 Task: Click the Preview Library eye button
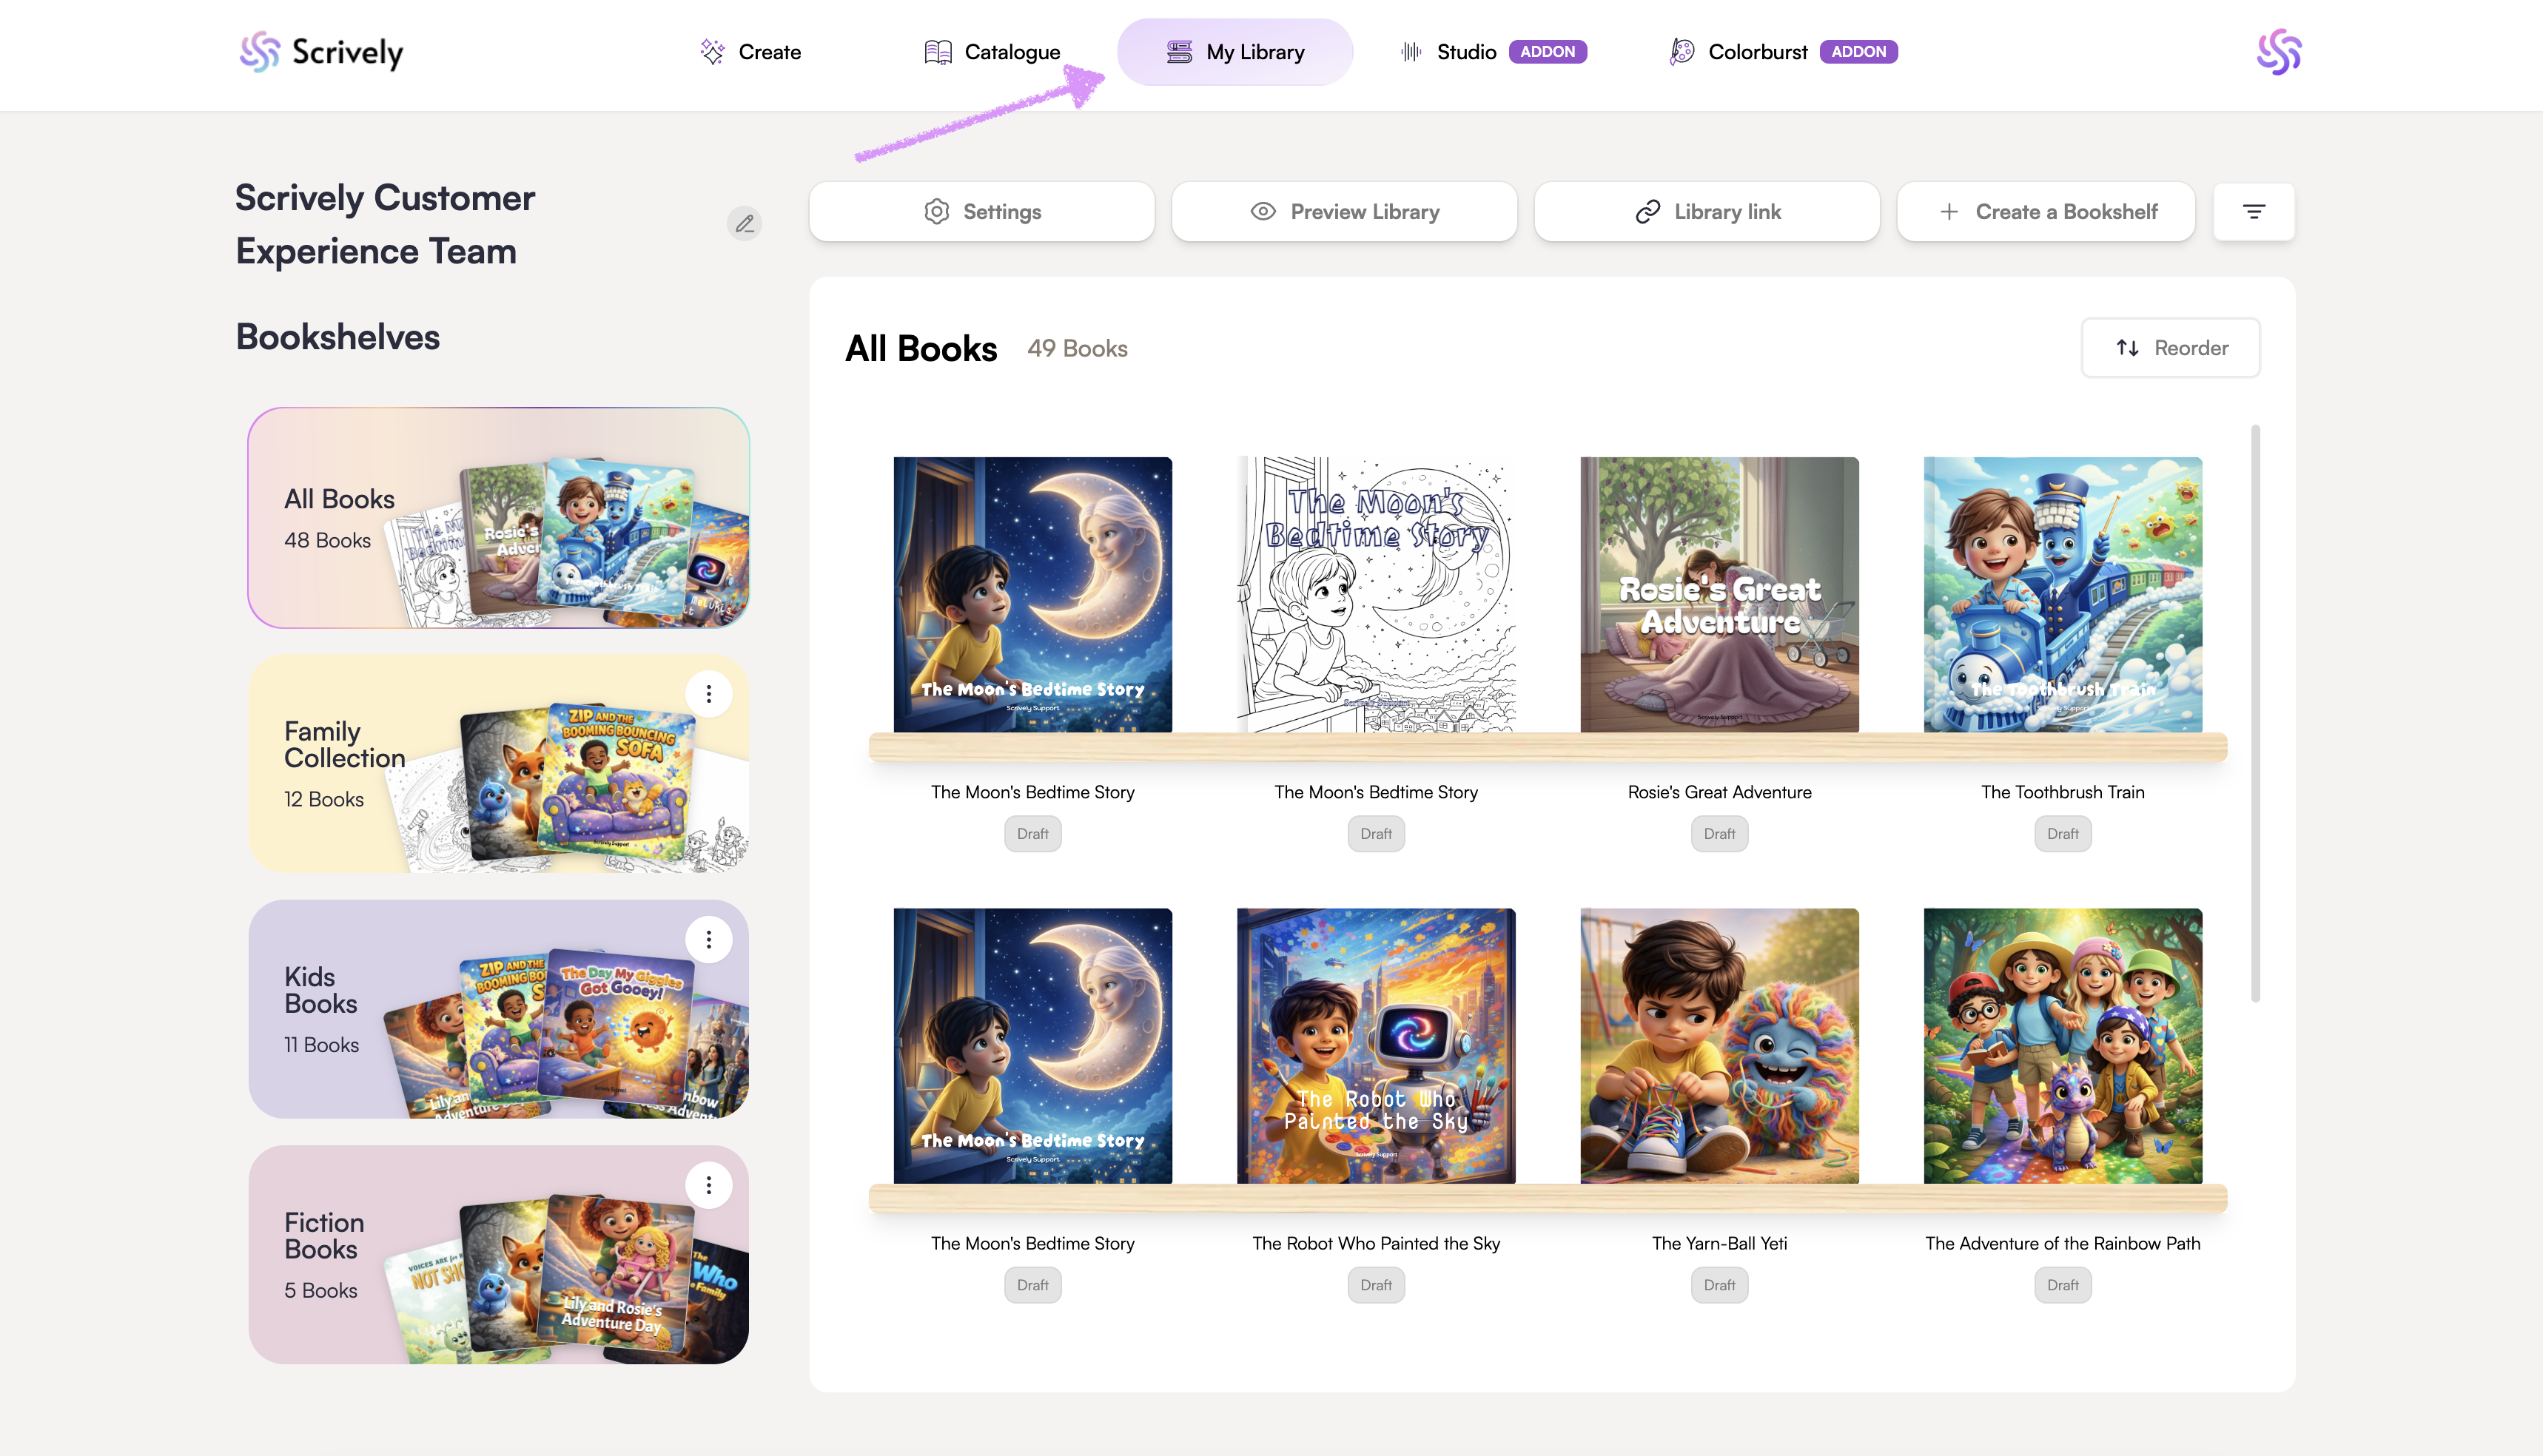(x=1343, y=212)
